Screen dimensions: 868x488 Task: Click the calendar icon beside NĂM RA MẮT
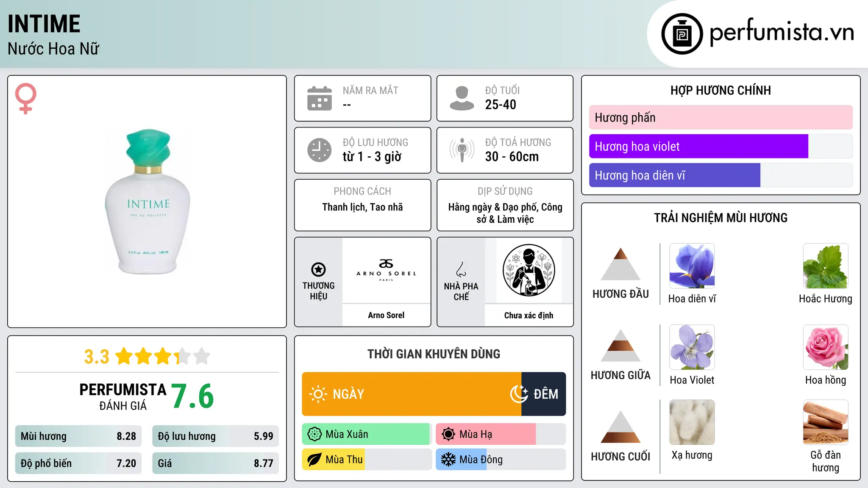[x=320, y=98]
